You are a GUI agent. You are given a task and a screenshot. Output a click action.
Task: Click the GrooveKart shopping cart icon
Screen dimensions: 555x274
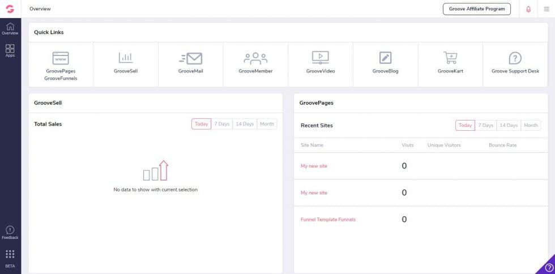(450, 57)
